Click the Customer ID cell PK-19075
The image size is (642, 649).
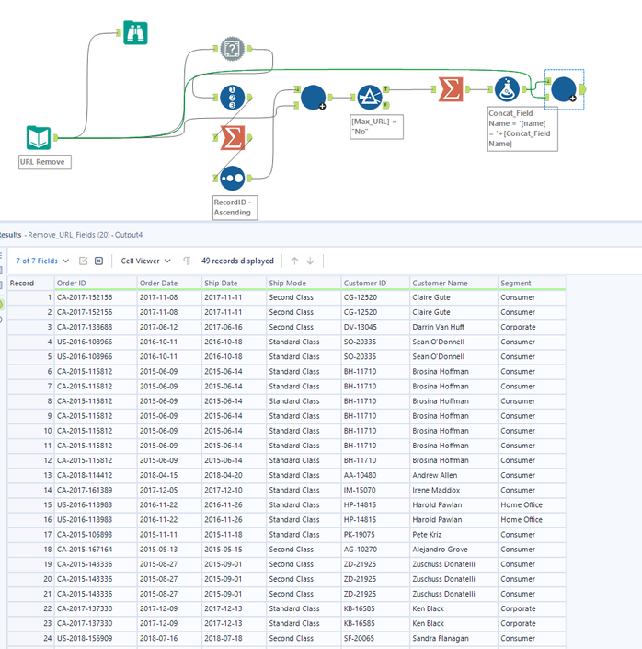point(375,535)
